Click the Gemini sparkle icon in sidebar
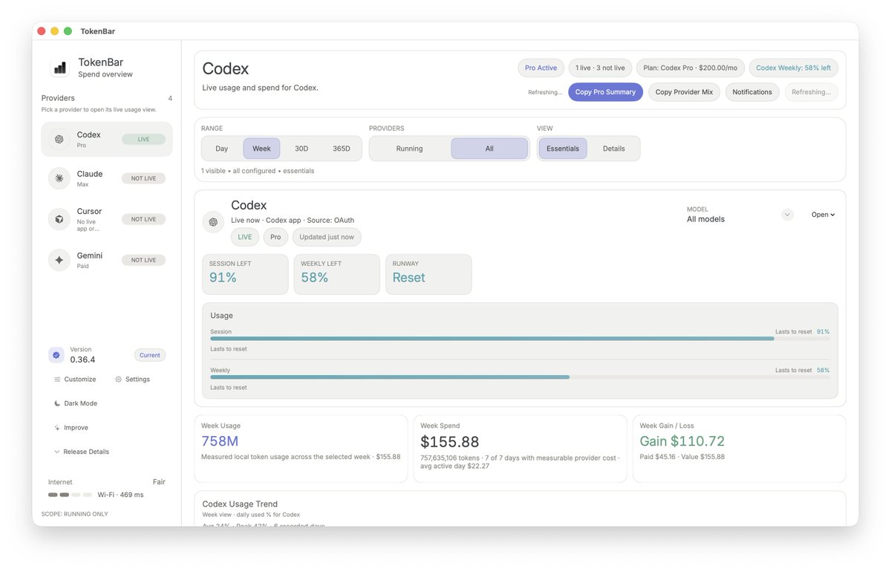This screenshot has height=569, width=891. coord(59,260)
